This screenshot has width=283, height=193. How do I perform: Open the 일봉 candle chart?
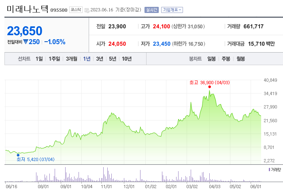(x=211, y=59)
